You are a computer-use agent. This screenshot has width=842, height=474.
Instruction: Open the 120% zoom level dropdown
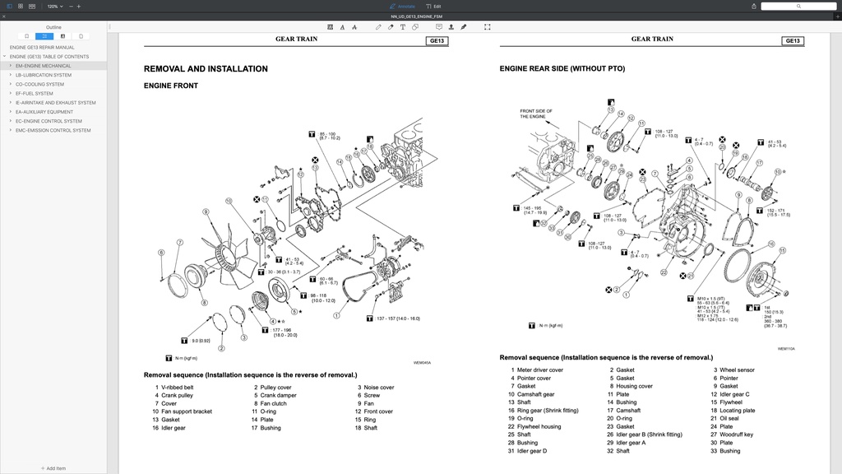54,7
